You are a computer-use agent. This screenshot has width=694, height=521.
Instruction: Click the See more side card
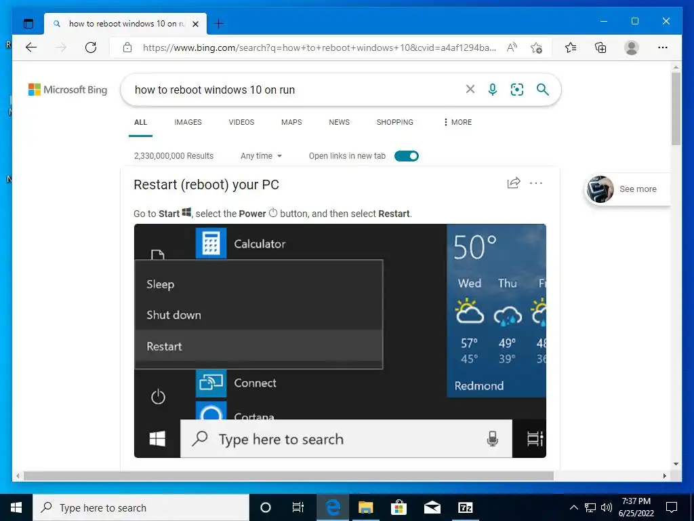(x=628, y=189)
